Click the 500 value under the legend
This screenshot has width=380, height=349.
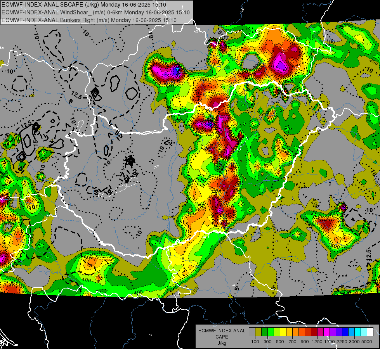[x=280, y=342]
